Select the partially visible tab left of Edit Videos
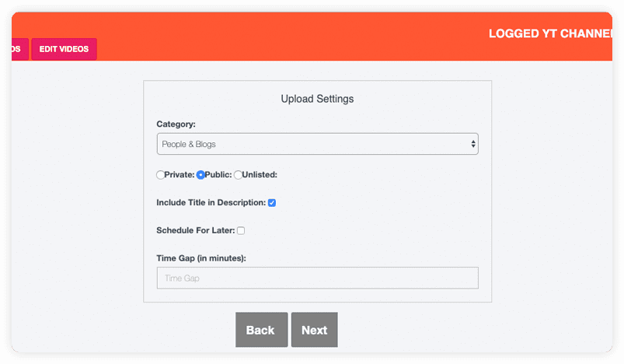Image resolution: width=624 pixels, height=364 pixels. pyautogui.click(x=19, y=49)
